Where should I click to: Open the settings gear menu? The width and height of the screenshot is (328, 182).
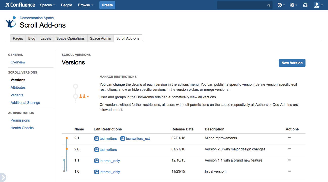coord(293,5)
